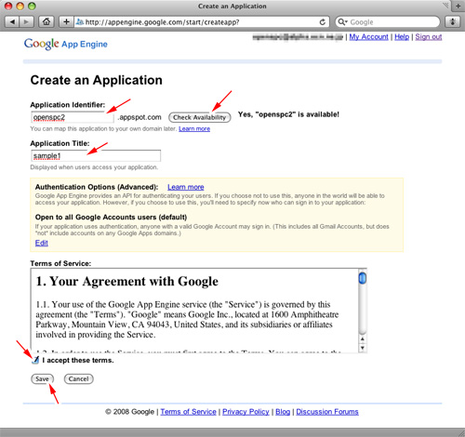465x437 pixels.
Task: Open footer Privacy Policy link
Action: [x=246, y=412]
